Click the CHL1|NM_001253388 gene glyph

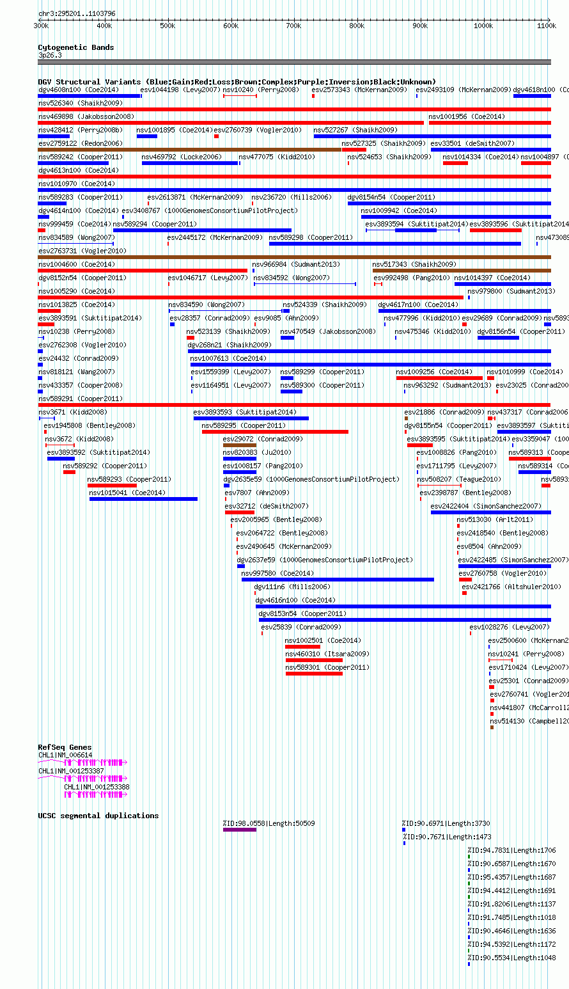[95, 795]
